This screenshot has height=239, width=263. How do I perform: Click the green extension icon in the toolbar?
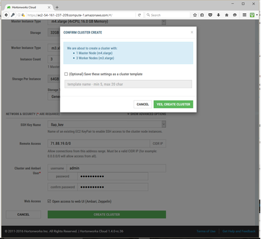(x=252, y=15)
